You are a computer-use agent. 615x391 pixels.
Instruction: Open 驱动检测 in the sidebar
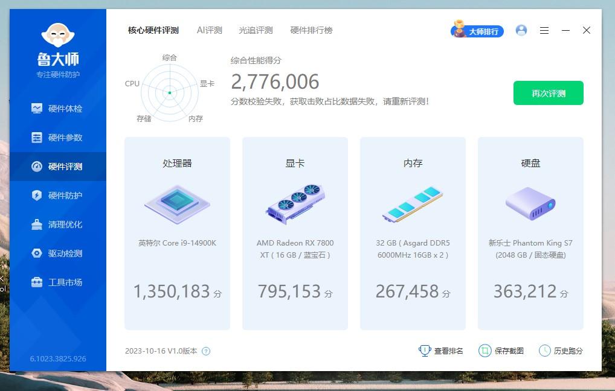[x=58, y=253]
